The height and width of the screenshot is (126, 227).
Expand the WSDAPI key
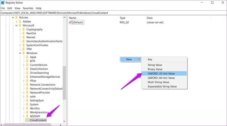coord(24,116)
